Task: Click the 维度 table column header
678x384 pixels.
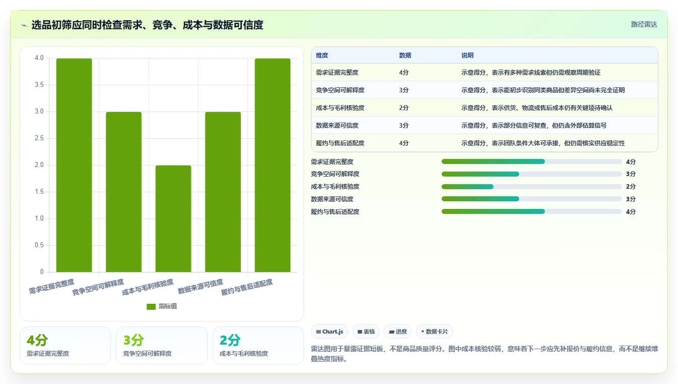Action: click(322, 56)
